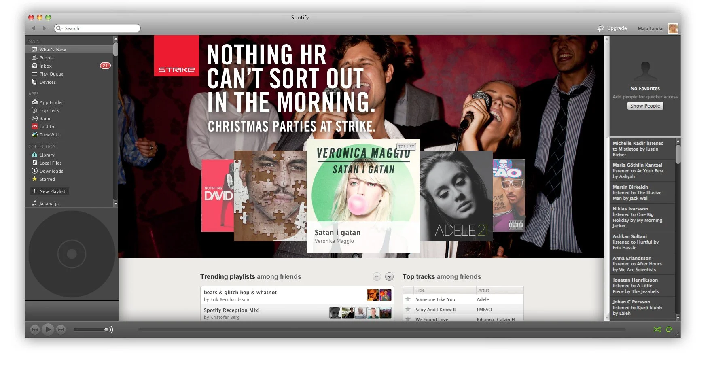Open What's New in sidebar
Image resolution: width=712 pixels, height=365 pixels.
tap(69, 49)
